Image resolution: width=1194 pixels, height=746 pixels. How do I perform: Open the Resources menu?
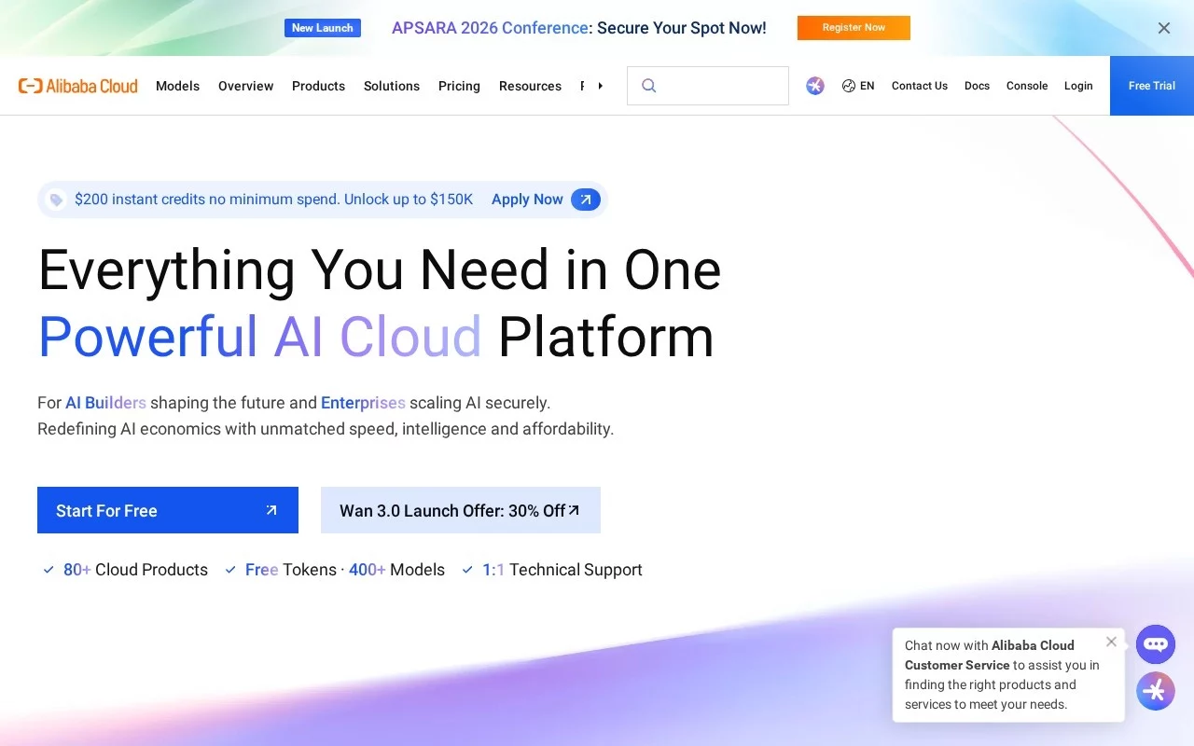tap(530, 86)
